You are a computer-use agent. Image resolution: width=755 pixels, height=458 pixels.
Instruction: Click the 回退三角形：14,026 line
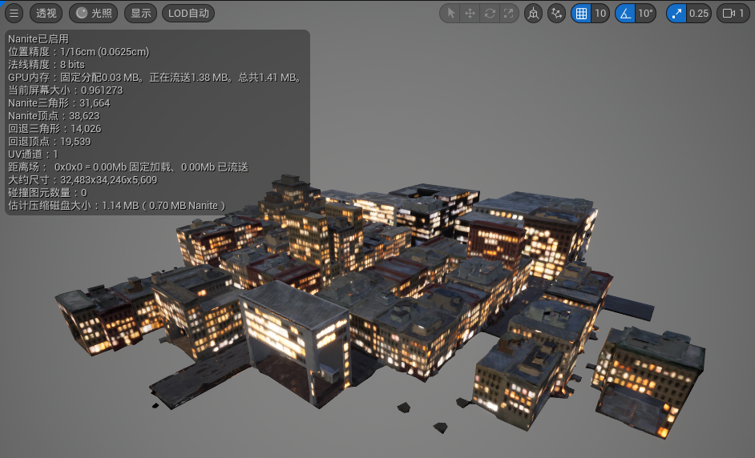[x=55, y=128]
